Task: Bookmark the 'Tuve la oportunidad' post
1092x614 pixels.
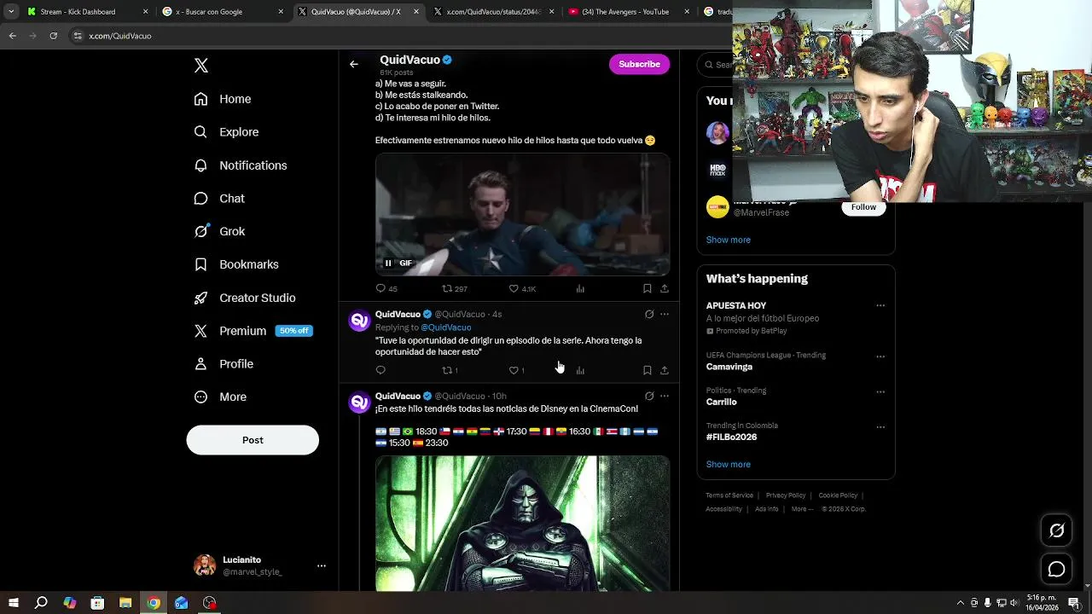Action: click(648, 370)
